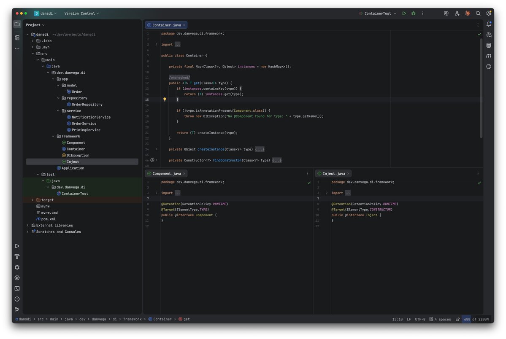Expand the .mvn folder
The width and height of the screenshot is (506, 339).
pos(32,47)
